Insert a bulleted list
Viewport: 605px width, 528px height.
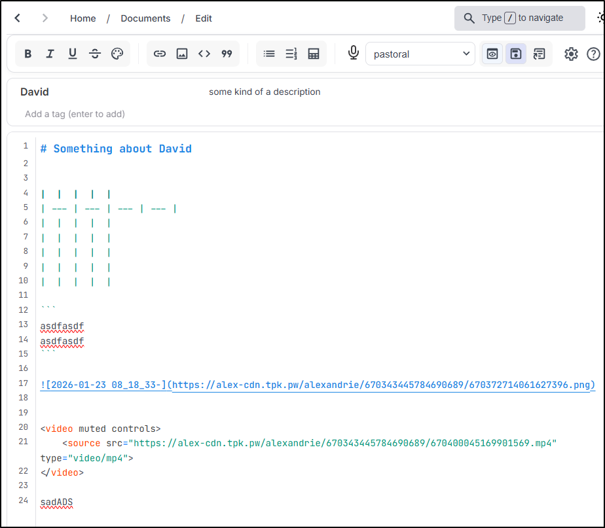(269, 54)
